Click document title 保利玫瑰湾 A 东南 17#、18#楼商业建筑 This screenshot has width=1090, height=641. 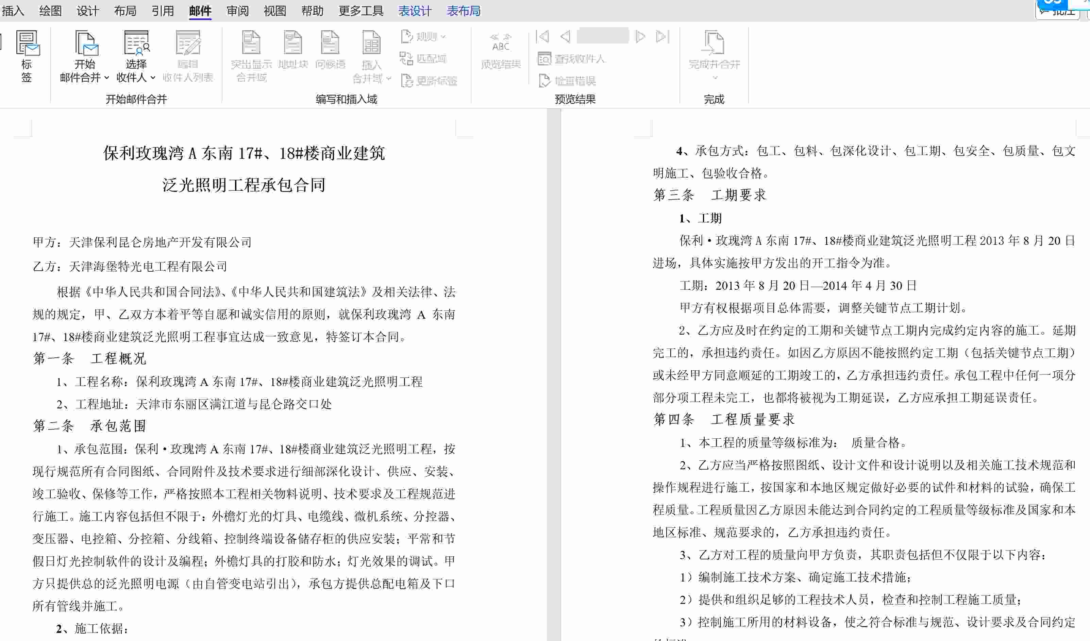coord(244,153)
